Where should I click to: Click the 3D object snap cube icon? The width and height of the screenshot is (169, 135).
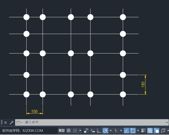pyautogui.click(x=163, y=130)
